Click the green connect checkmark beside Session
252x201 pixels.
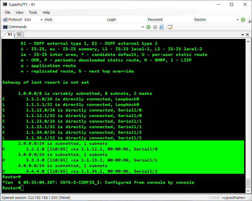(243, 20)
